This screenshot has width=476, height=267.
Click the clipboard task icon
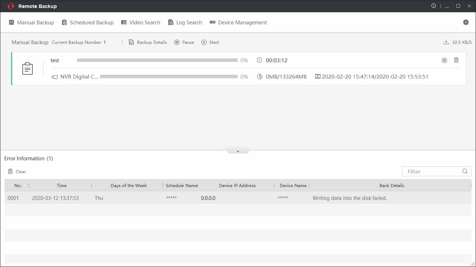click(28, 68)
